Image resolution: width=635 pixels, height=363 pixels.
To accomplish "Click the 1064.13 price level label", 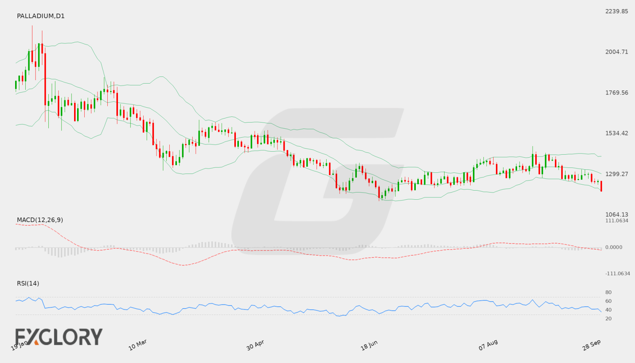I will 617,214.
